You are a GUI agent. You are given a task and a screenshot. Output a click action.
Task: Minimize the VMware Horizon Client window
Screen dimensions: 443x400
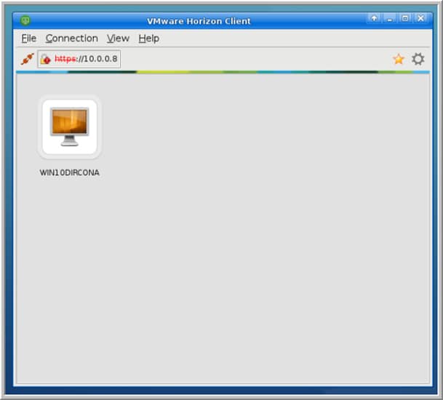pyautogui.click(x=390, y=19)
